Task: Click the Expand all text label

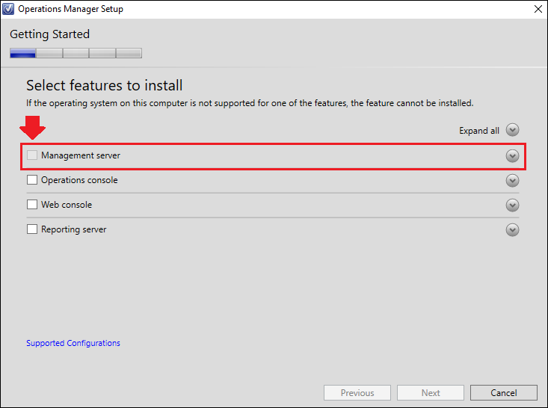Action: (x=478, y=131)
